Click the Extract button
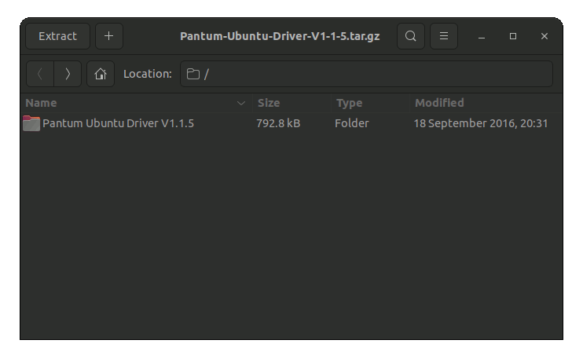 (57, 36)
